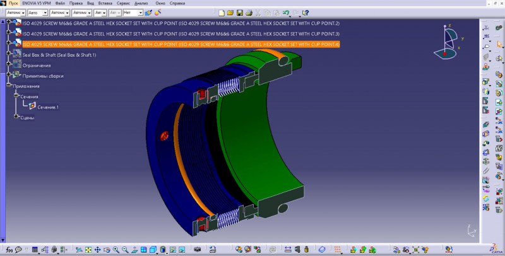The height and width of the screenshot is (256, 505).
Task: Expand the Ограничения node
Action: coord(9,64)
